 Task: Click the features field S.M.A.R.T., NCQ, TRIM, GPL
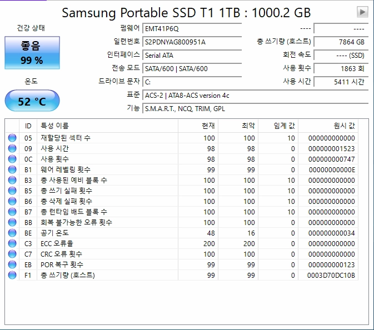[256, 109]
